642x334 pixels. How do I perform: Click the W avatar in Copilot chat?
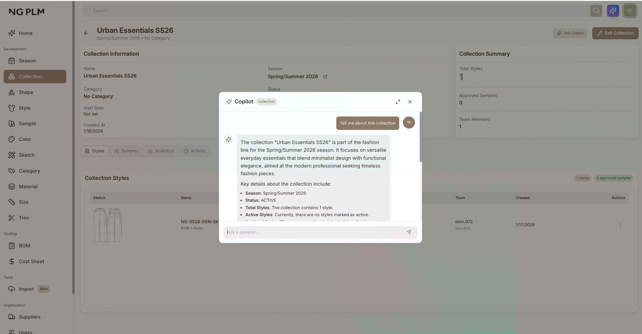tap(409, 123)
